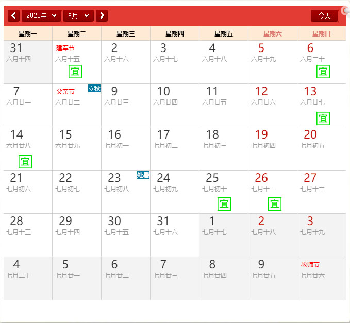Viewport: 350px width, 323px height.
Task: Select September 7 七月廿三
Action: 175,278
